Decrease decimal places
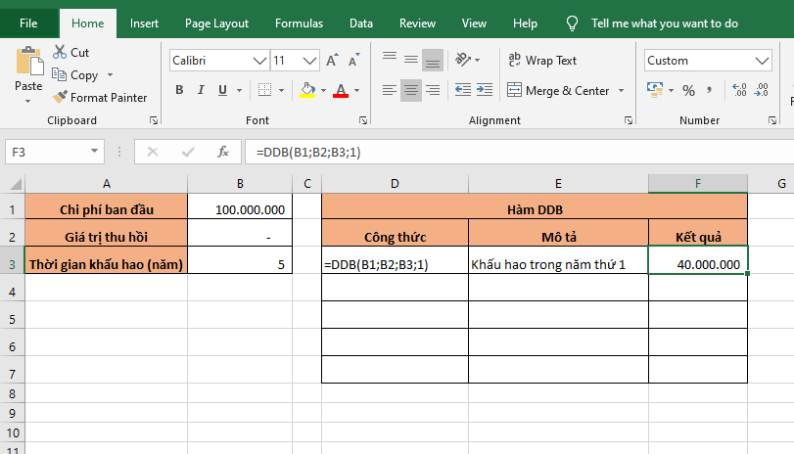The image size is (794, 454). click(761, 91)
